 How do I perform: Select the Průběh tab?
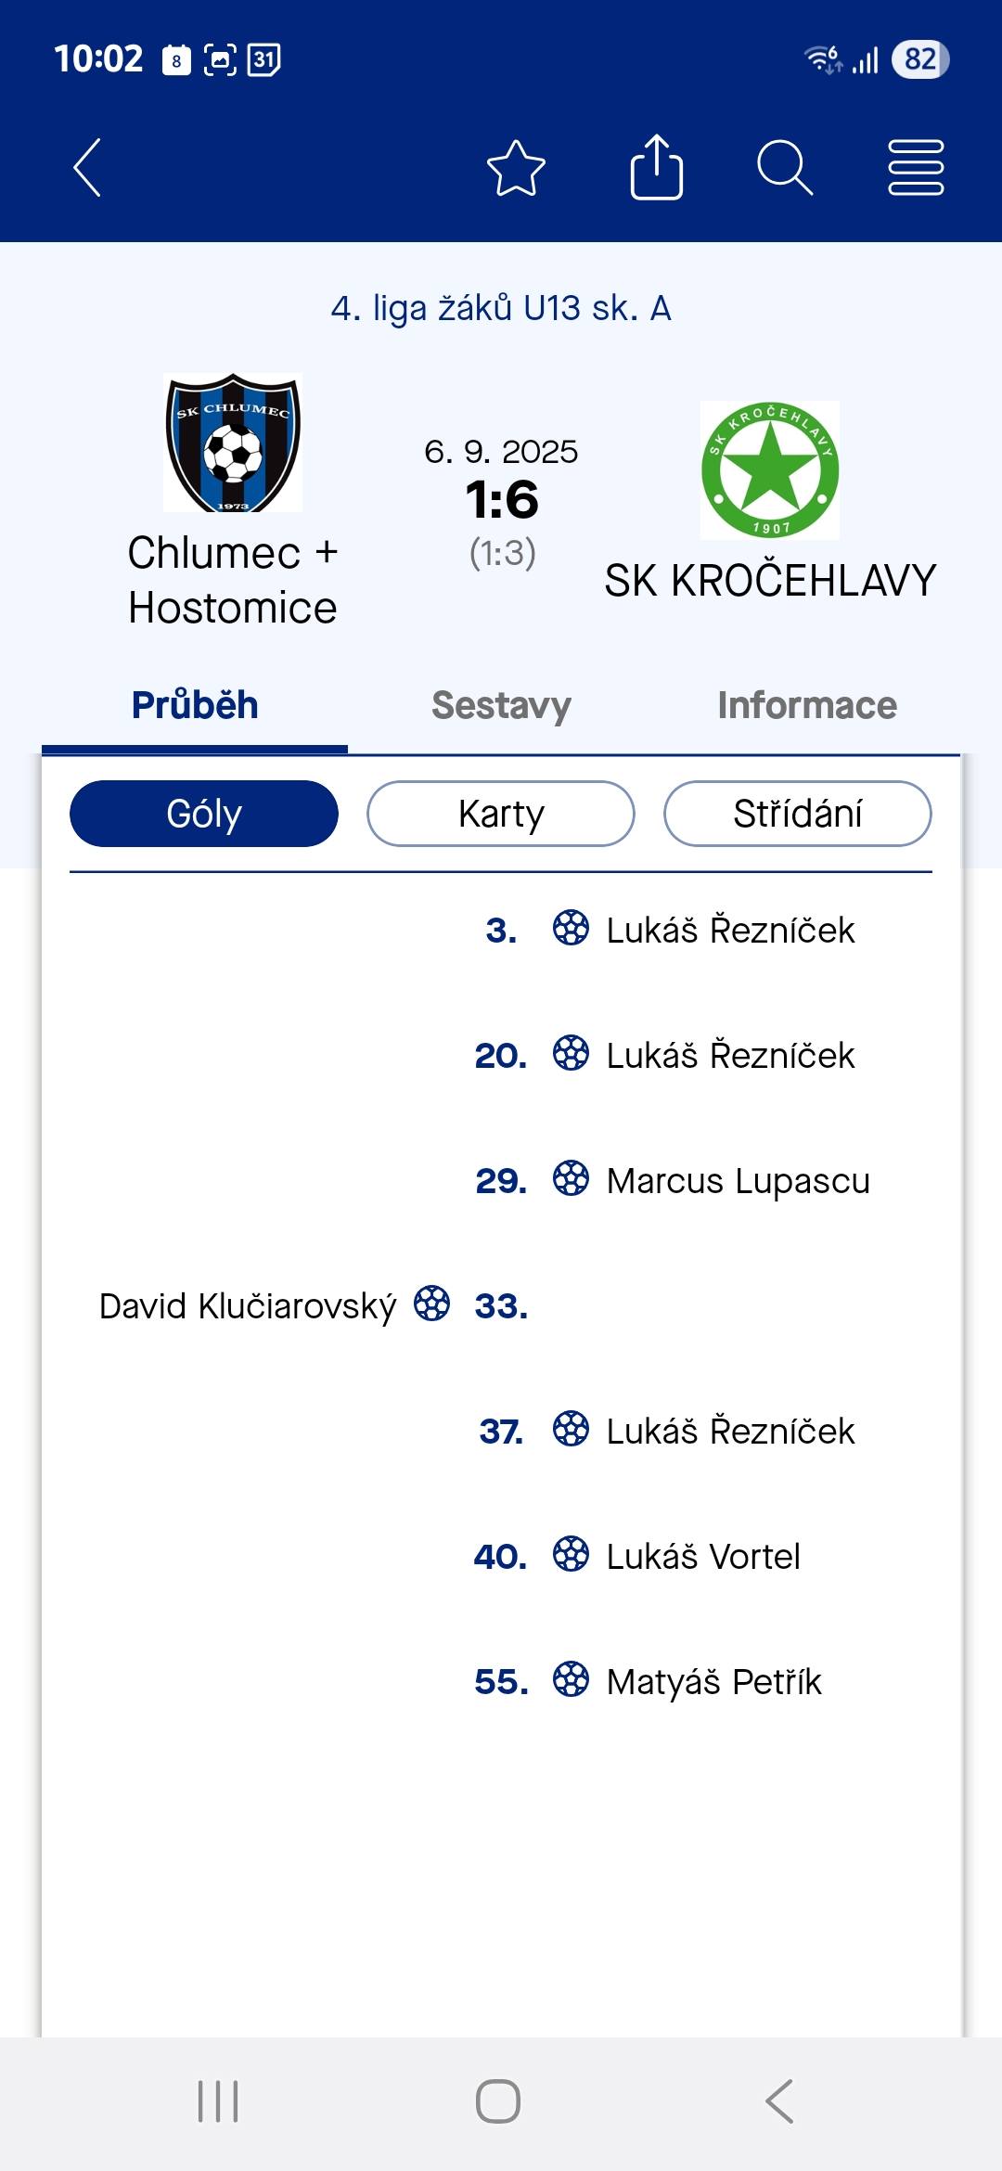coord(195,706)
